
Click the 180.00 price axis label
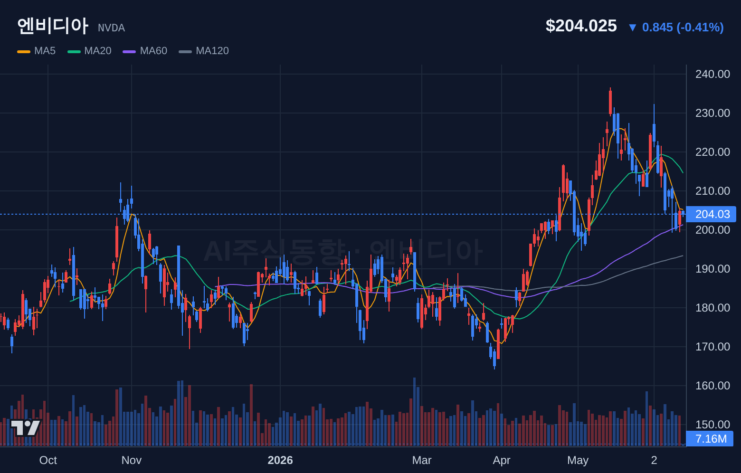click(712, 308)
